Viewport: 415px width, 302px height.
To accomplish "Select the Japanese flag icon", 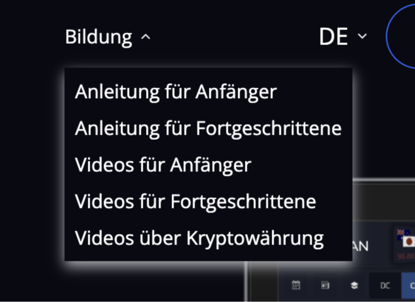I will click(409, 242).
